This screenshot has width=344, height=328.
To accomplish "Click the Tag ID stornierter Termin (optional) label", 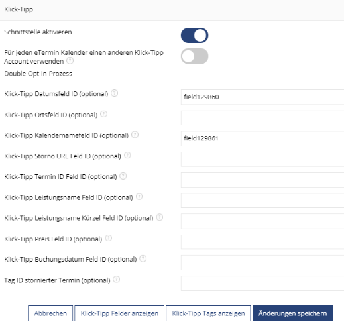I will coord(57,280).
